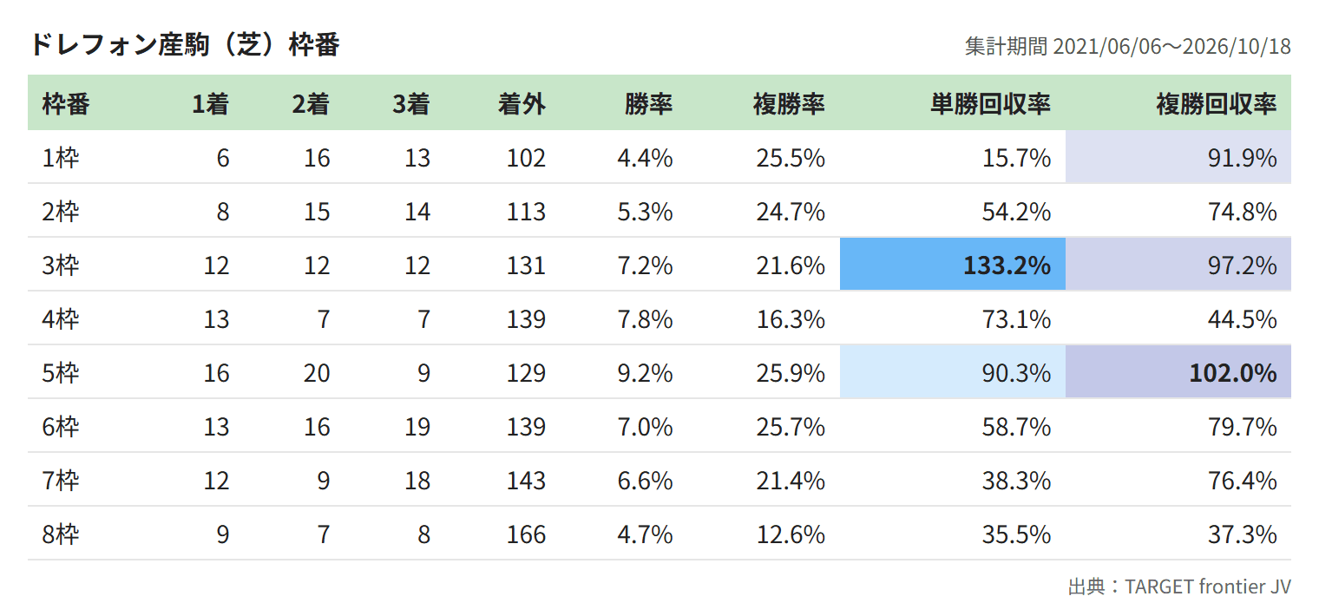Select the 1枠 row label
The width and height of the screenshot is (1319, 616).
click(x=61, y=158)
